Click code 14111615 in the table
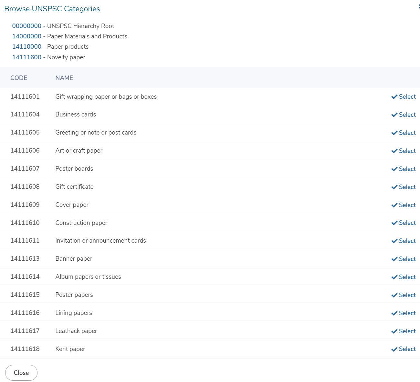420x382 pixels. point(25,295)
